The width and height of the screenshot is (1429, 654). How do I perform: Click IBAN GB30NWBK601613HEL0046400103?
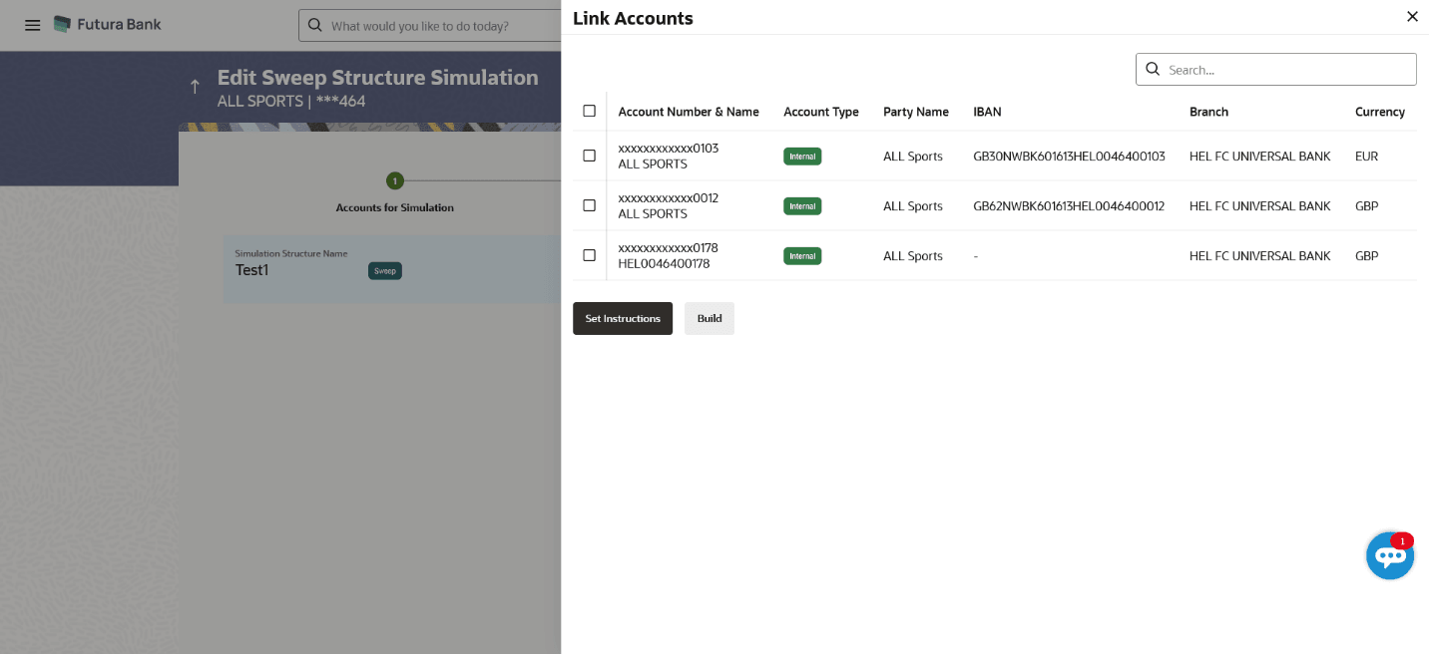click(1069, 157)
